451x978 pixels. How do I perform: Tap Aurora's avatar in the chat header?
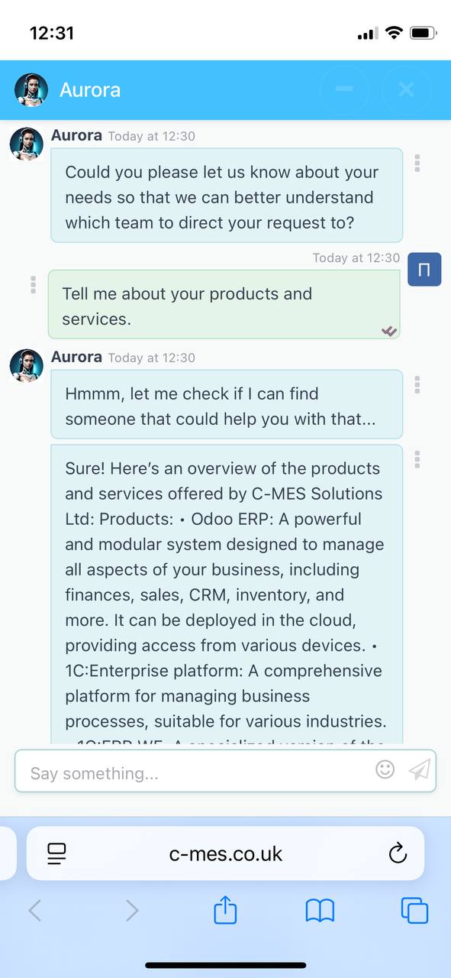click(x=31, y=89)
